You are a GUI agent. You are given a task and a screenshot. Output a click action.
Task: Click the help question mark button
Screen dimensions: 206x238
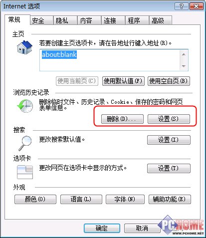182,6
